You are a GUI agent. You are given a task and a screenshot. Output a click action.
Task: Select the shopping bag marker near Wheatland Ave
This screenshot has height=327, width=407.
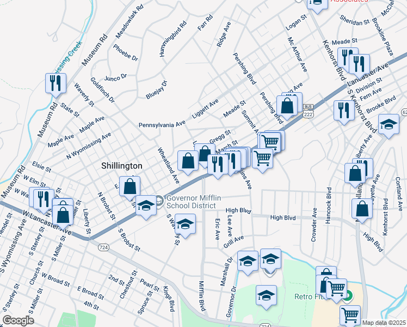188,161
